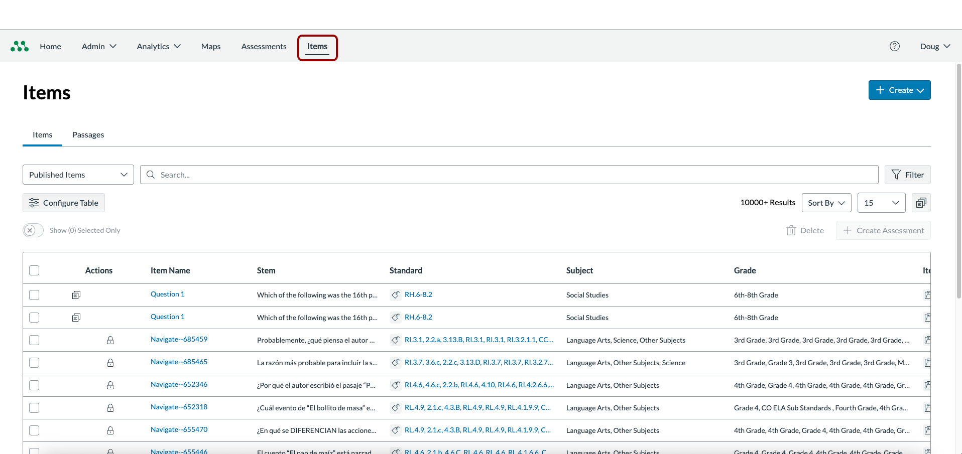Click the lock icon in the Navigate--685459 row
Viewport: 962px width, 454px height.
click(110, 340)
